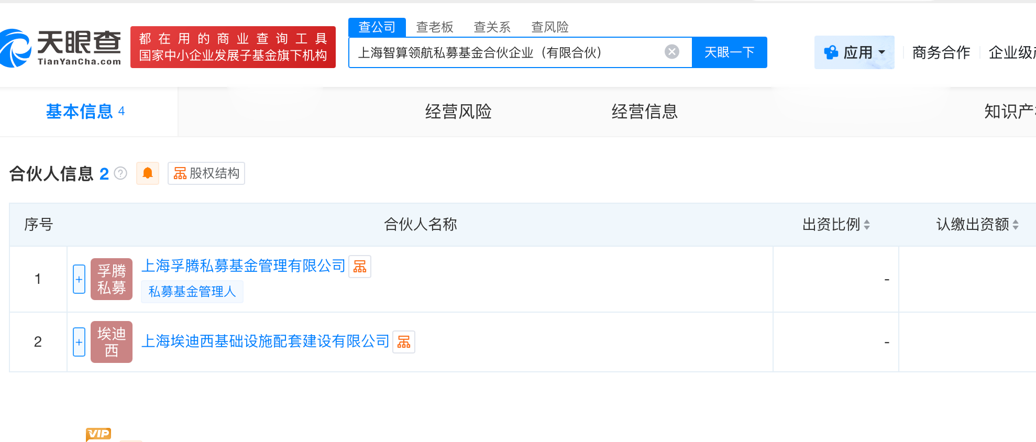Open 上海孚腾私募基金管理有限公司 link
The image size is (1036, 442).
point(244,266)
